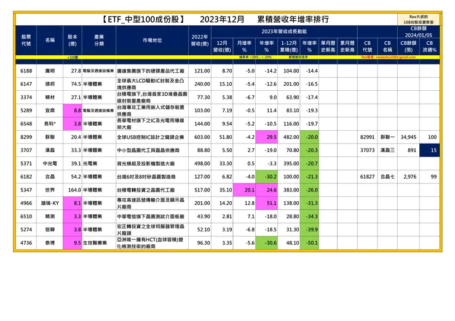Screen dimensions: 455x321
Task: Click the dark blue CB circulation cell 15
Action: point(429,150)
